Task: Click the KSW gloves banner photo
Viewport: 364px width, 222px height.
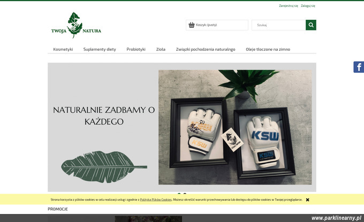Action: [x=235, y=127]
